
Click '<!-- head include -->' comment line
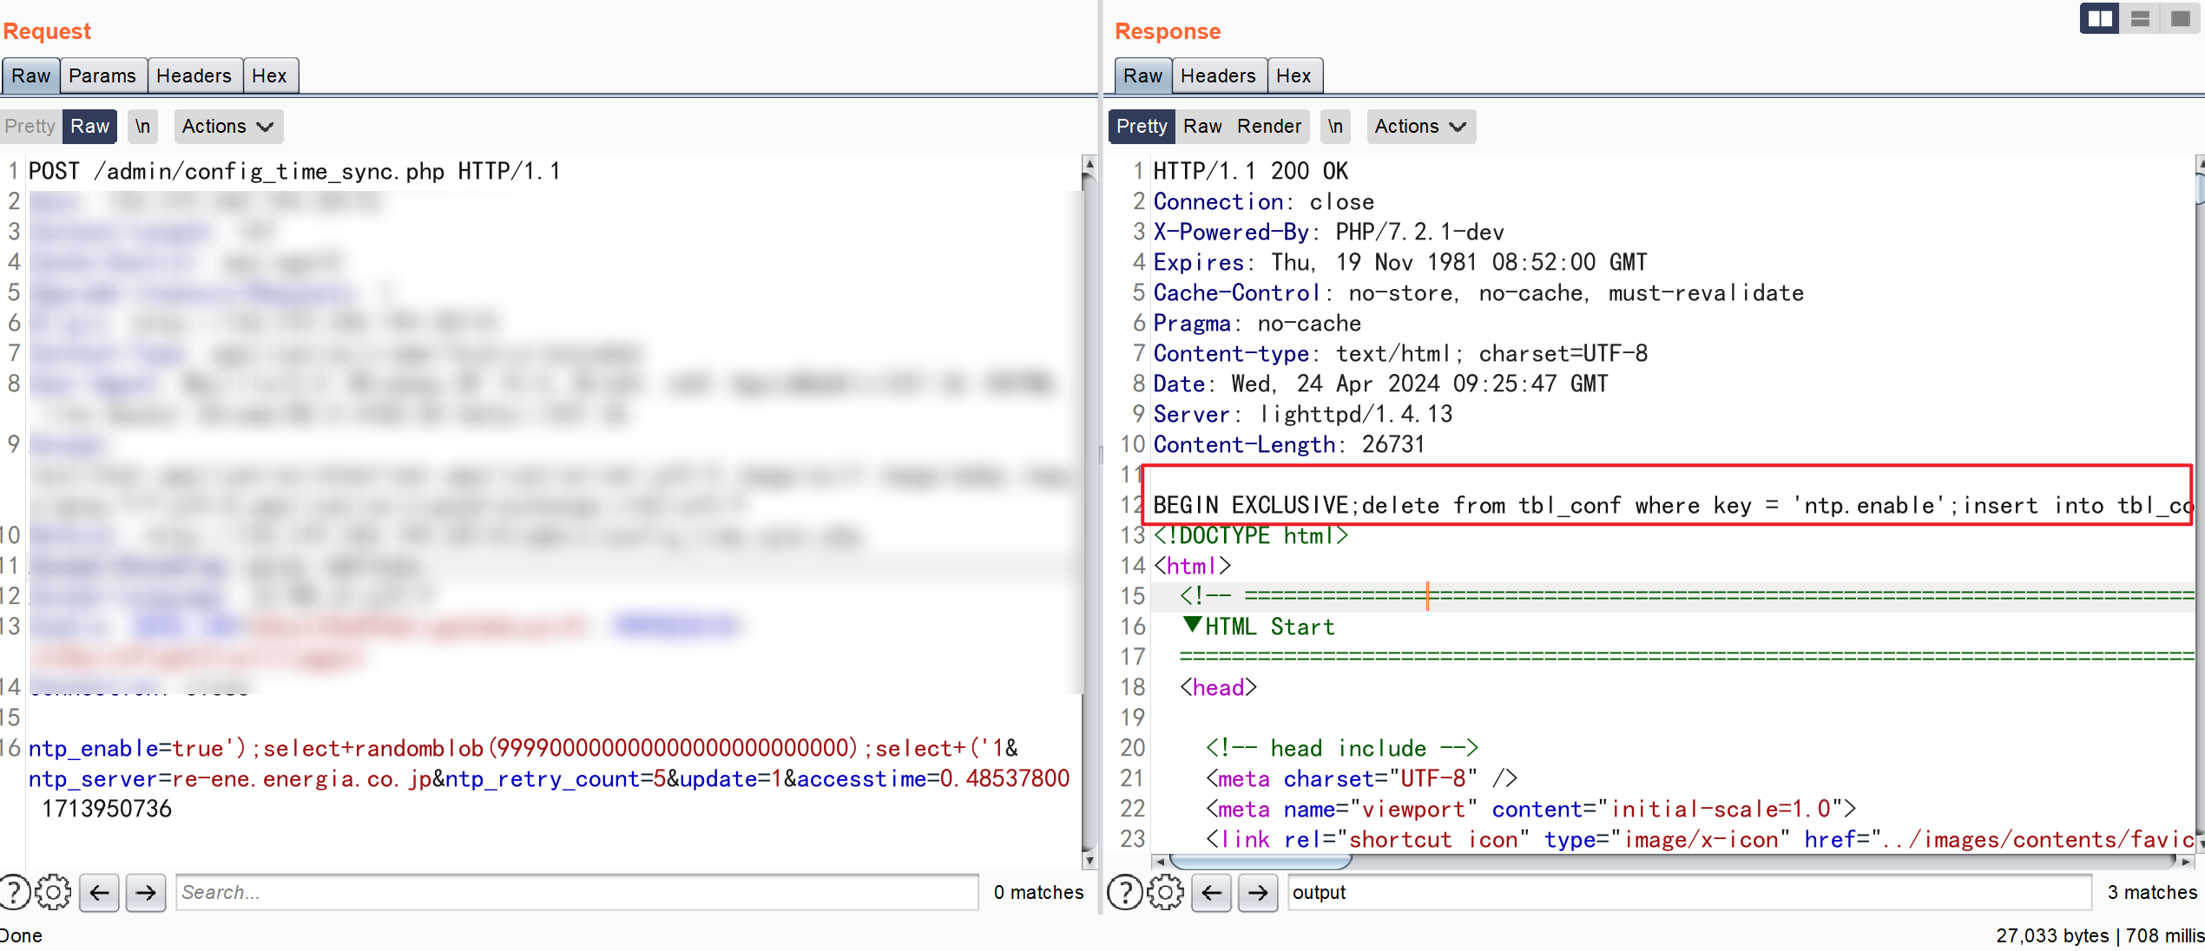(1341, 748)
